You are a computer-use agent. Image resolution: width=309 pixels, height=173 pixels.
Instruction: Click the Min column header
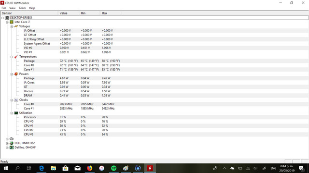(90, 13)
